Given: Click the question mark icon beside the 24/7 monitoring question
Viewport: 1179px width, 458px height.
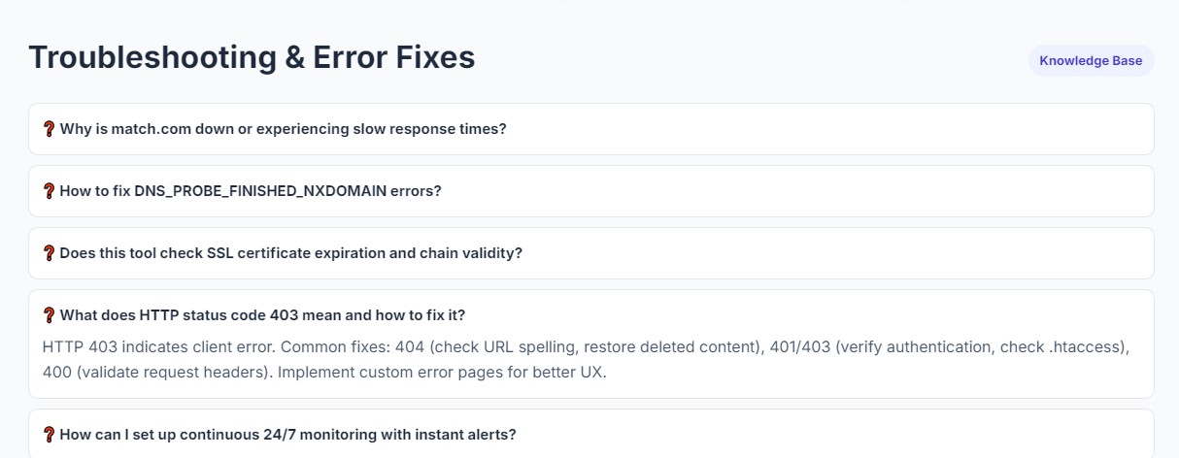Looking at the screenshot, I should [x=49, y=435].
